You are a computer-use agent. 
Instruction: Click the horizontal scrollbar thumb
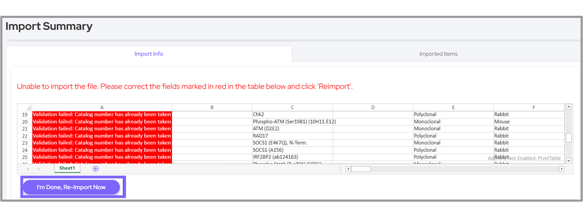pyautogui.click(x=361, y=169)
